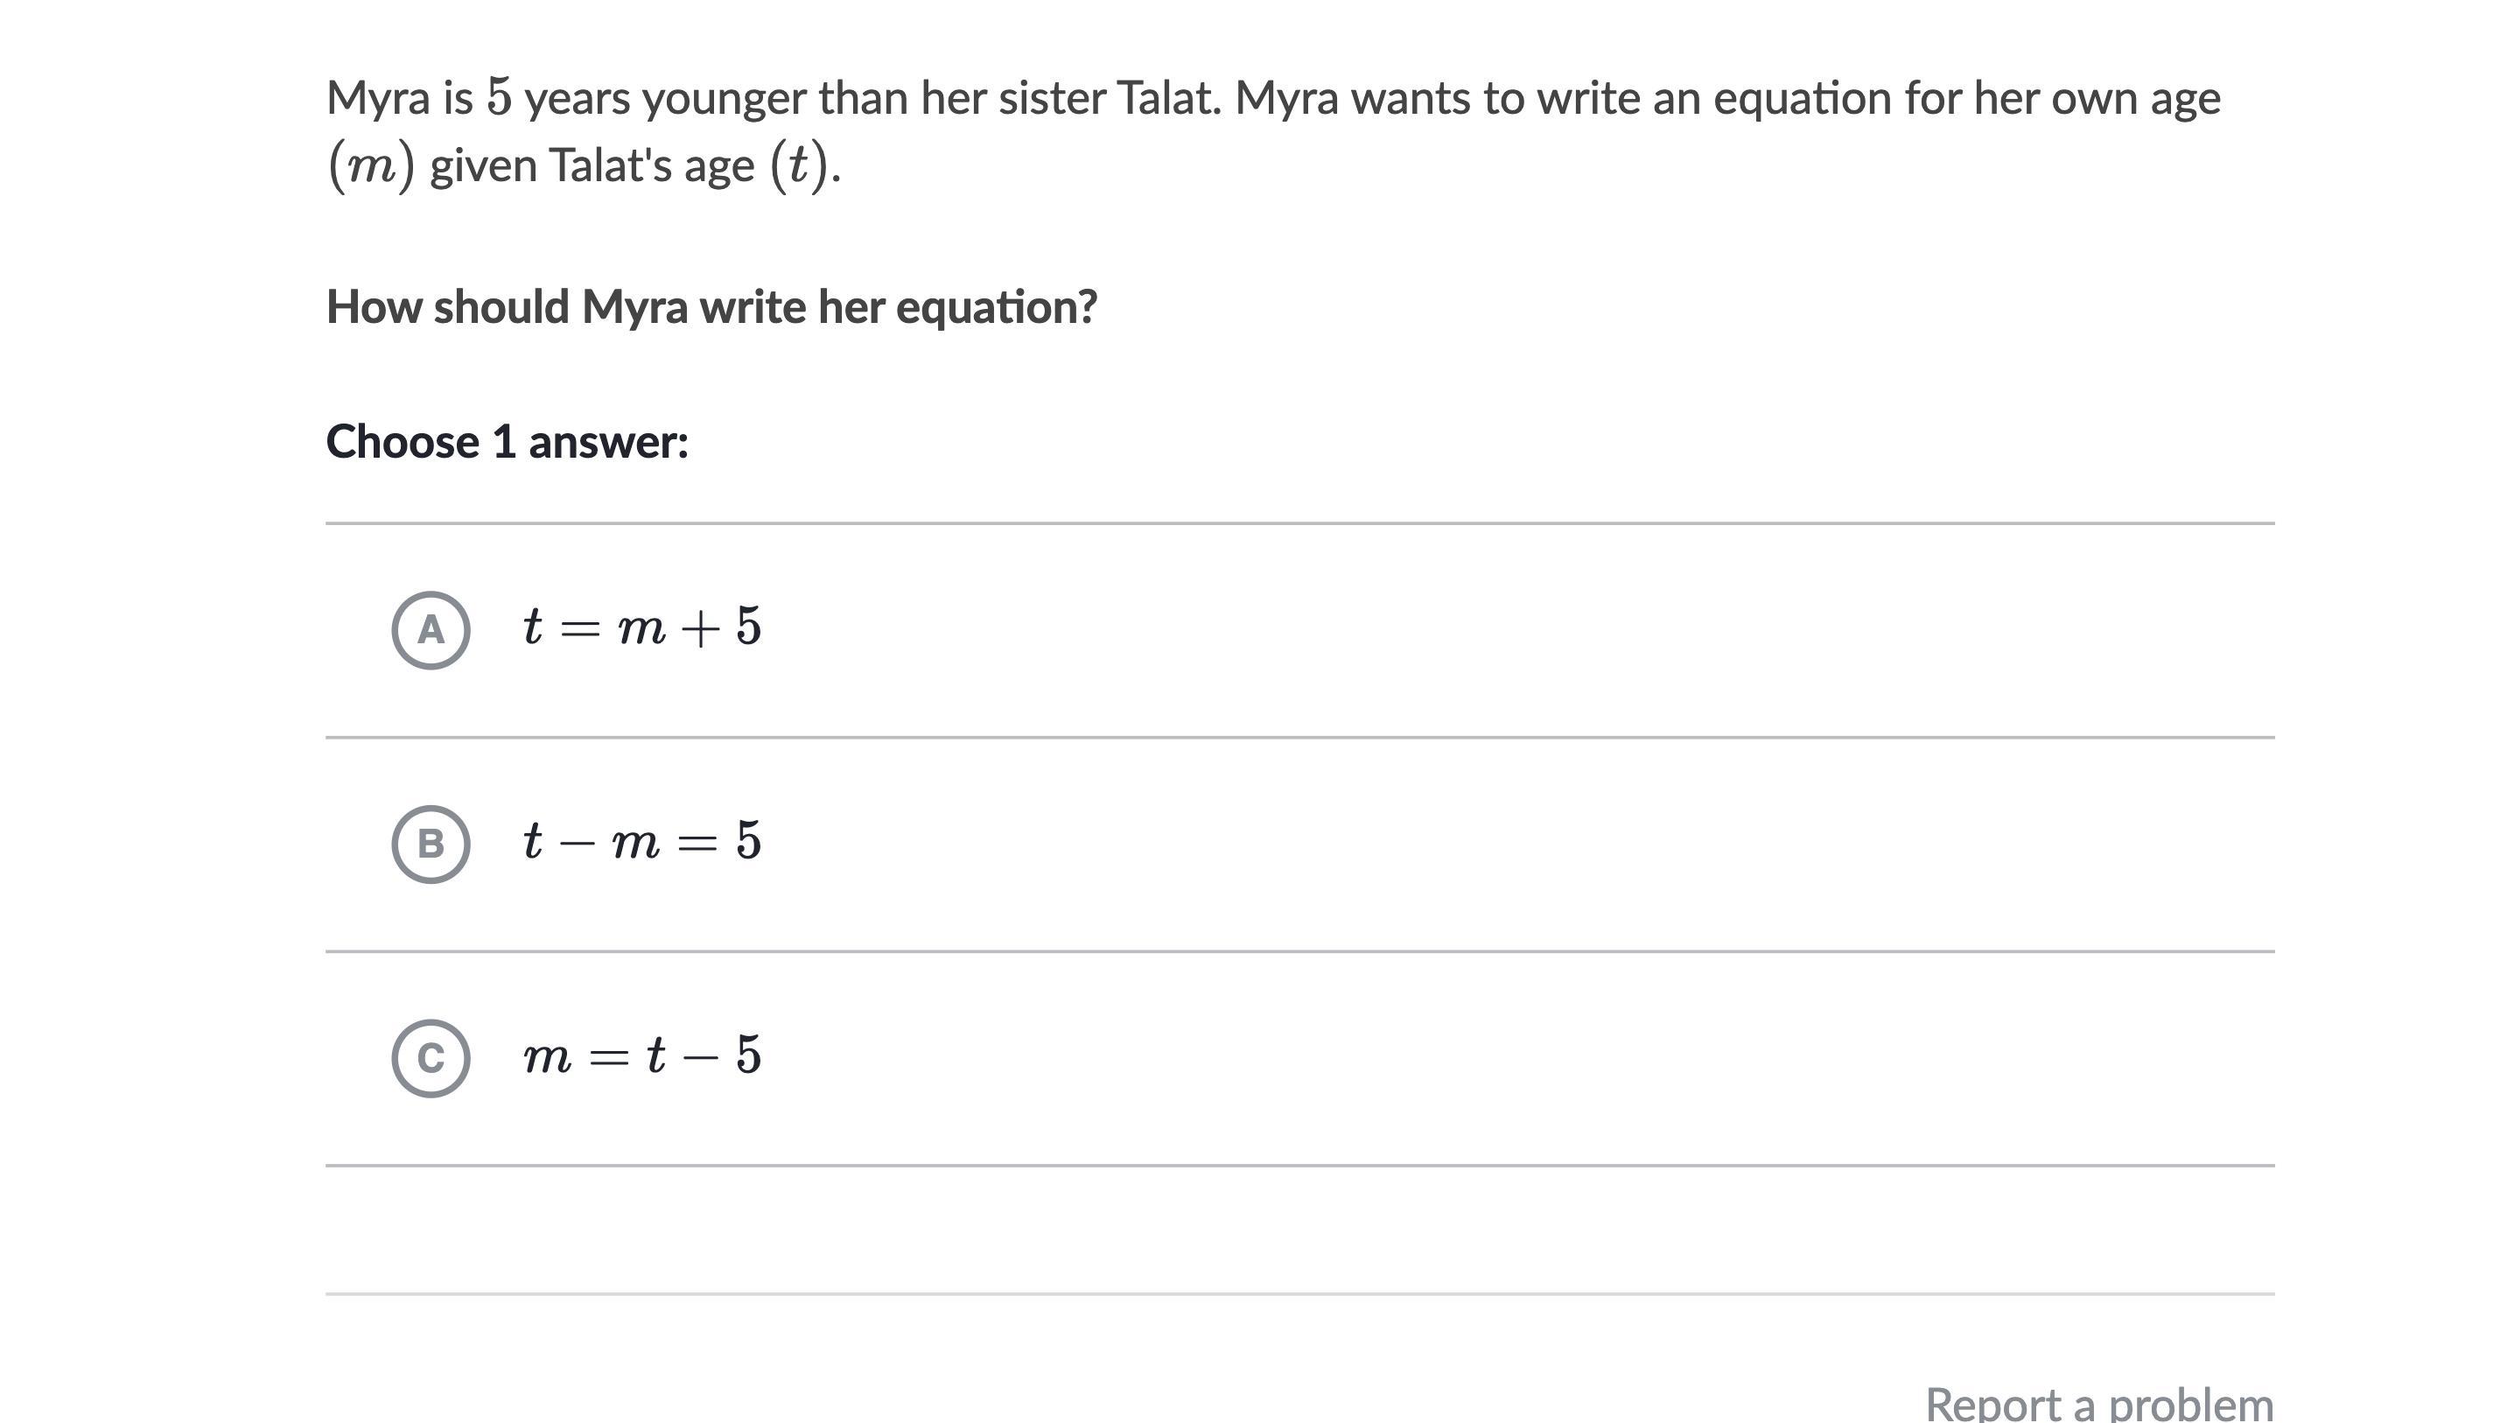Image resolution: width=2507 pixels, height=1423 pixels.
Task: Click the variable (m) in the problem text
Action: pos(371,165)
